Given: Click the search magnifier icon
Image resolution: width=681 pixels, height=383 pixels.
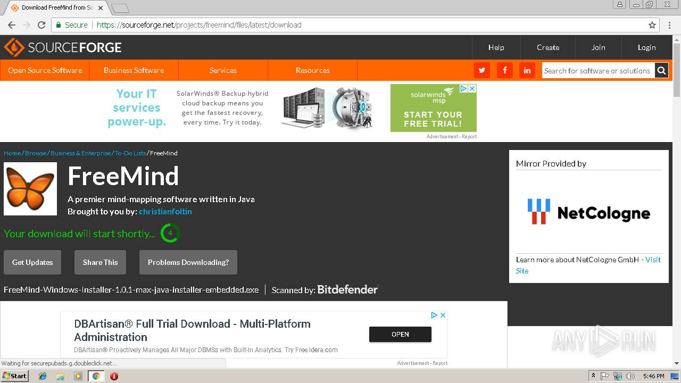Looking at the screenshot, I should click(661, 70).
